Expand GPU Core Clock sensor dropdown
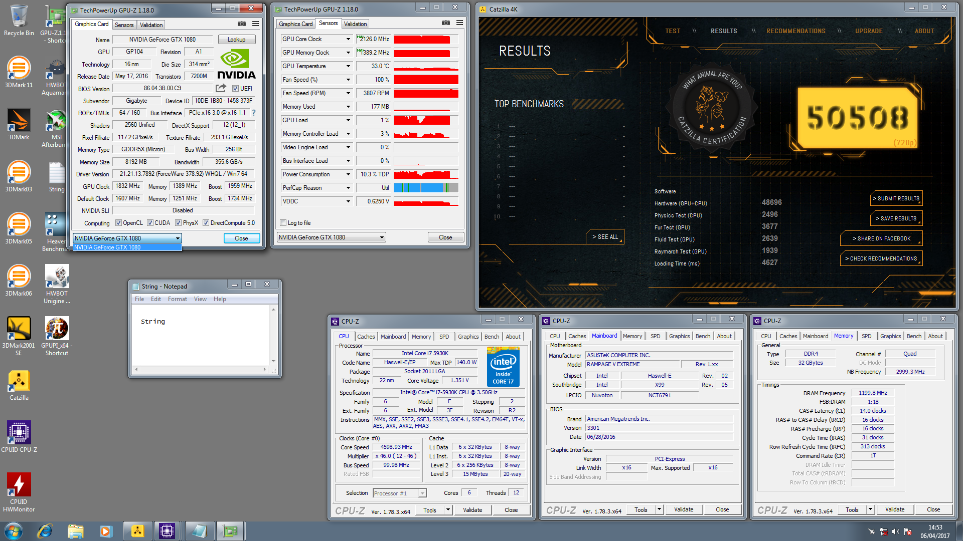Screen dimensions: 963x541 [348, 39]
